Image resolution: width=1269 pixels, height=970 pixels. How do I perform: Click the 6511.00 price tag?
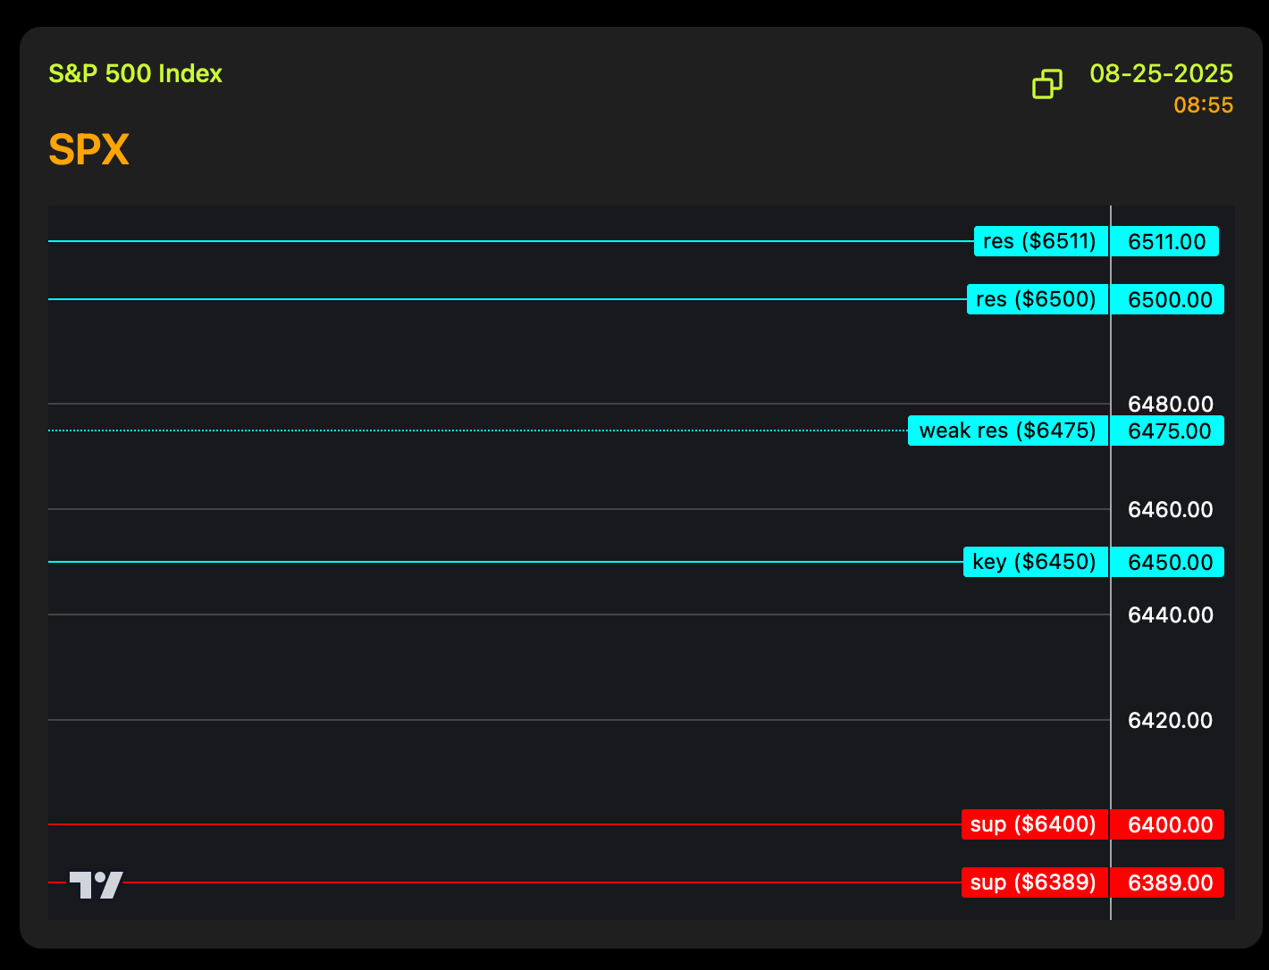1165,241
